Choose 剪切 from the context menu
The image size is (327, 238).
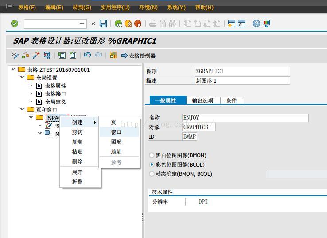click(x=79, y=132)
